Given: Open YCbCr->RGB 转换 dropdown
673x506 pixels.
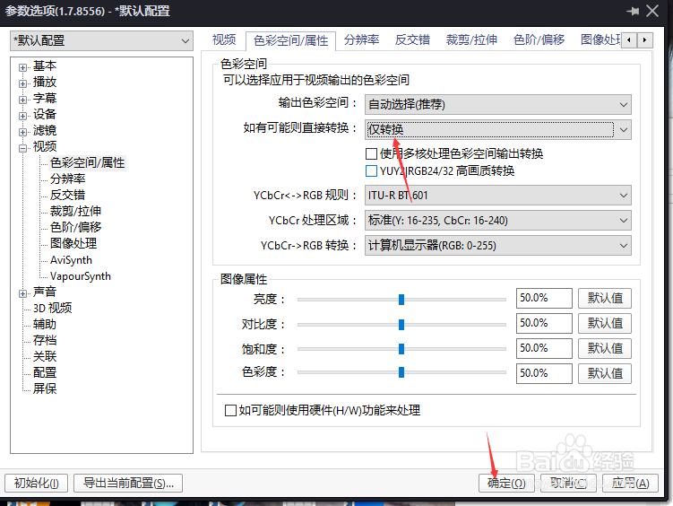Looking at the screenshot, I should (498, 245).
